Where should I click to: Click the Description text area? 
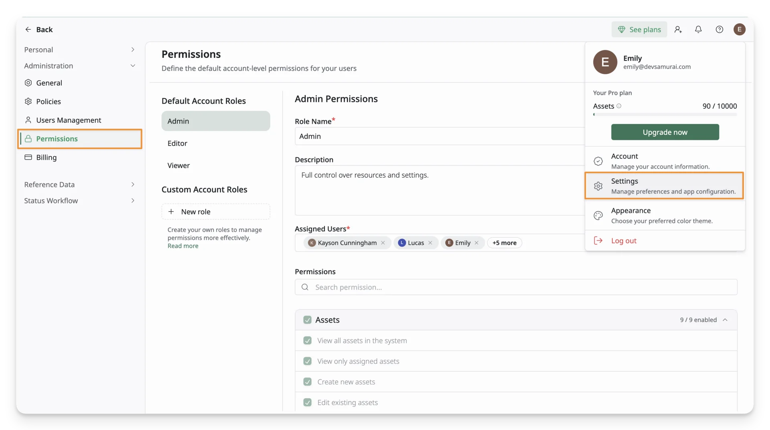pyautogui.click(x=440, y=191)
